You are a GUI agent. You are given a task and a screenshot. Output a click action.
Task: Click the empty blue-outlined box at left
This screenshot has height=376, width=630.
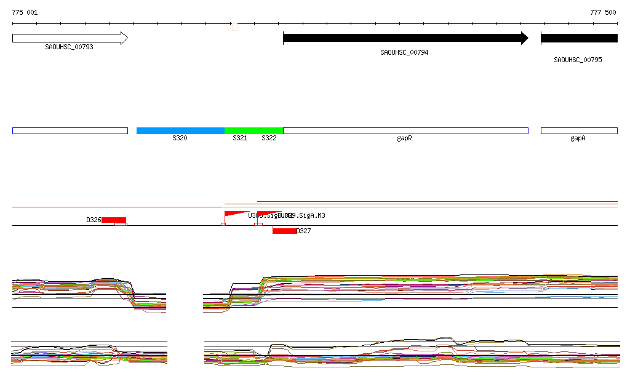[x=70, y=130]
